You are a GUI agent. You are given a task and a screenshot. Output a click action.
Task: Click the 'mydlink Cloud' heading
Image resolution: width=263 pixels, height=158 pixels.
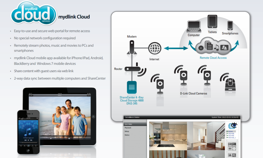pyautogui.click(x=74, y=17)
